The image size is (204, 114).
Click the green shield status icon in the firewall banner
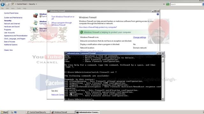point(82,32)
